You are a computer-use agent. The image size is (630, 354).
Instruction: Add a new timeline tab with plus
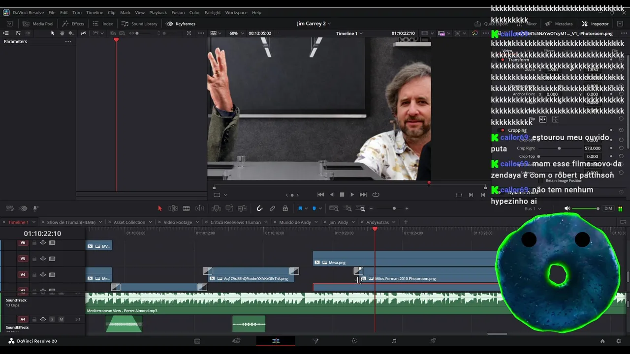tap(406, 222)
